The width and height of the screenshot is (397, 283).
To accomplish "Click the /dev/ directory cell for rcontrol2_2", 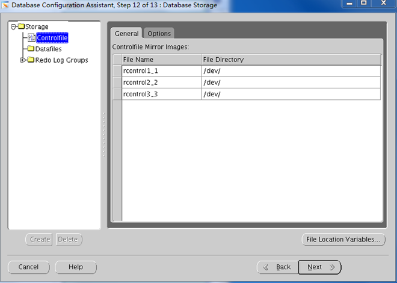I will (x=291, y=82).
